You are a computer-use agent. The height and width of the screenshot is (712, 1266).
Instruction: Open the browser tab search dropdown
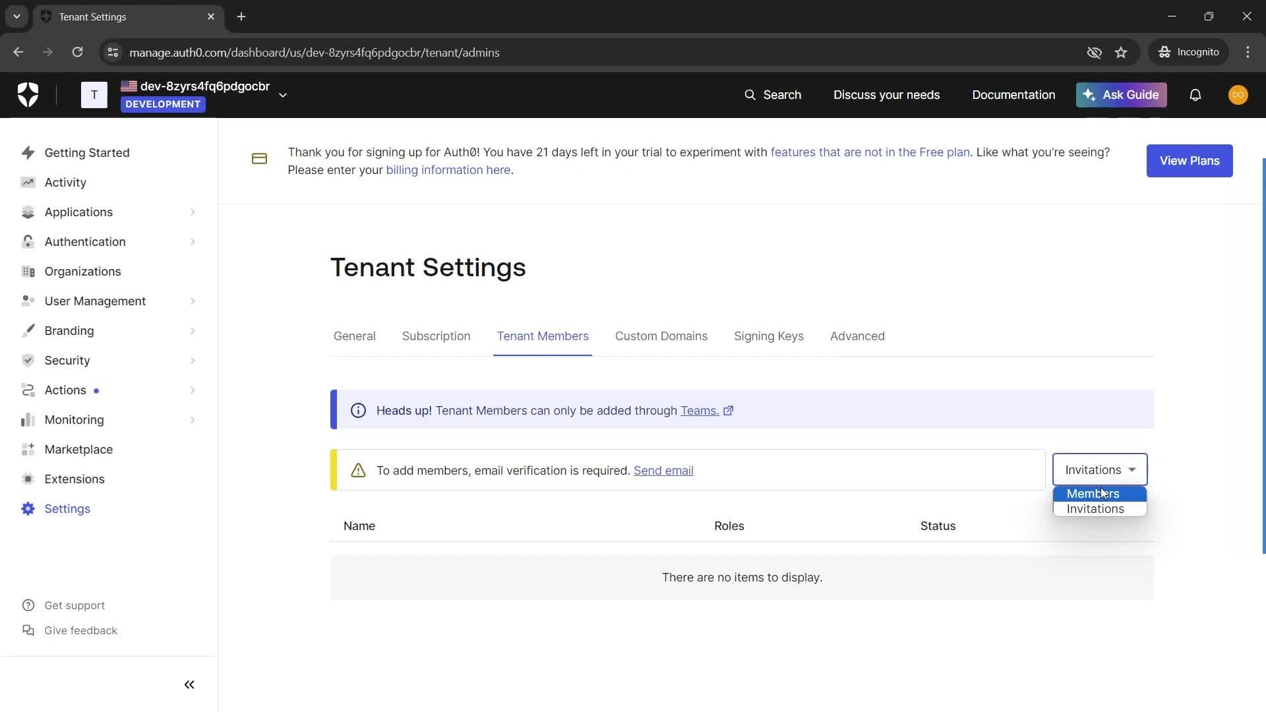coord(16,16)
